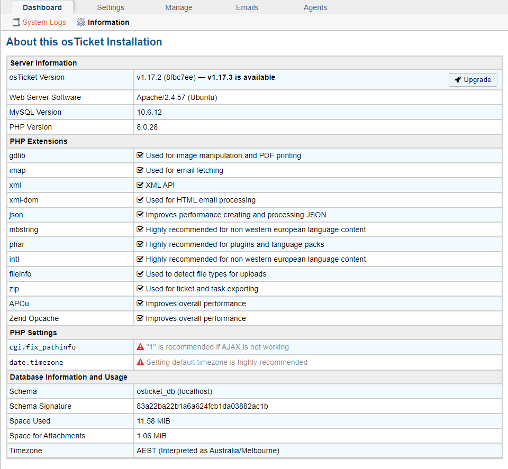
Task: Click the Database Information and Usage header
Action: [255, 377]
